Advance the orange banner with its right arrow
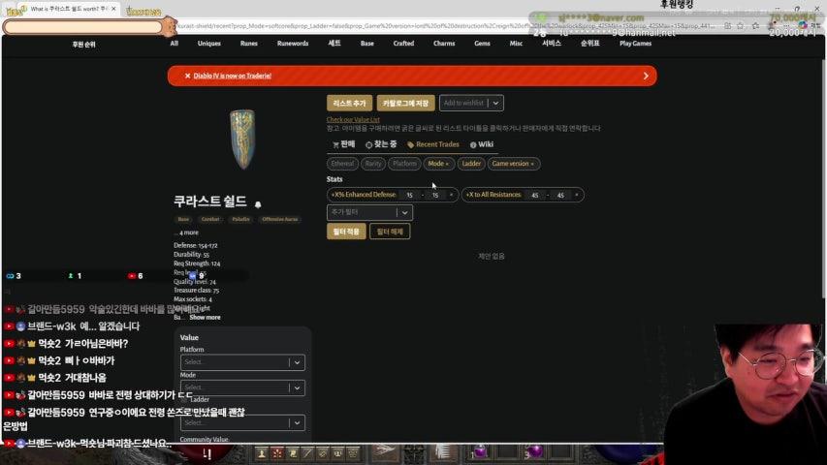The height and width of the screenshot is (465, 827). [646, 76]
